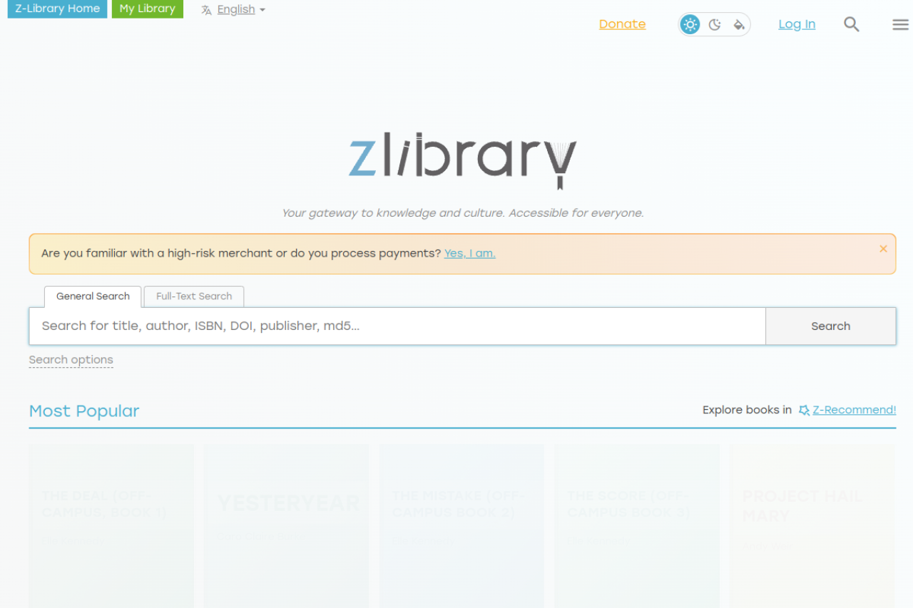Open the search magnifier icon in header

[852, 24]
